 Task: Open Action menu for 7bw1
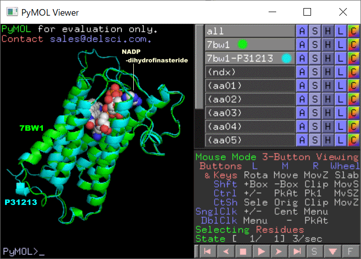[x=302, y=44]
